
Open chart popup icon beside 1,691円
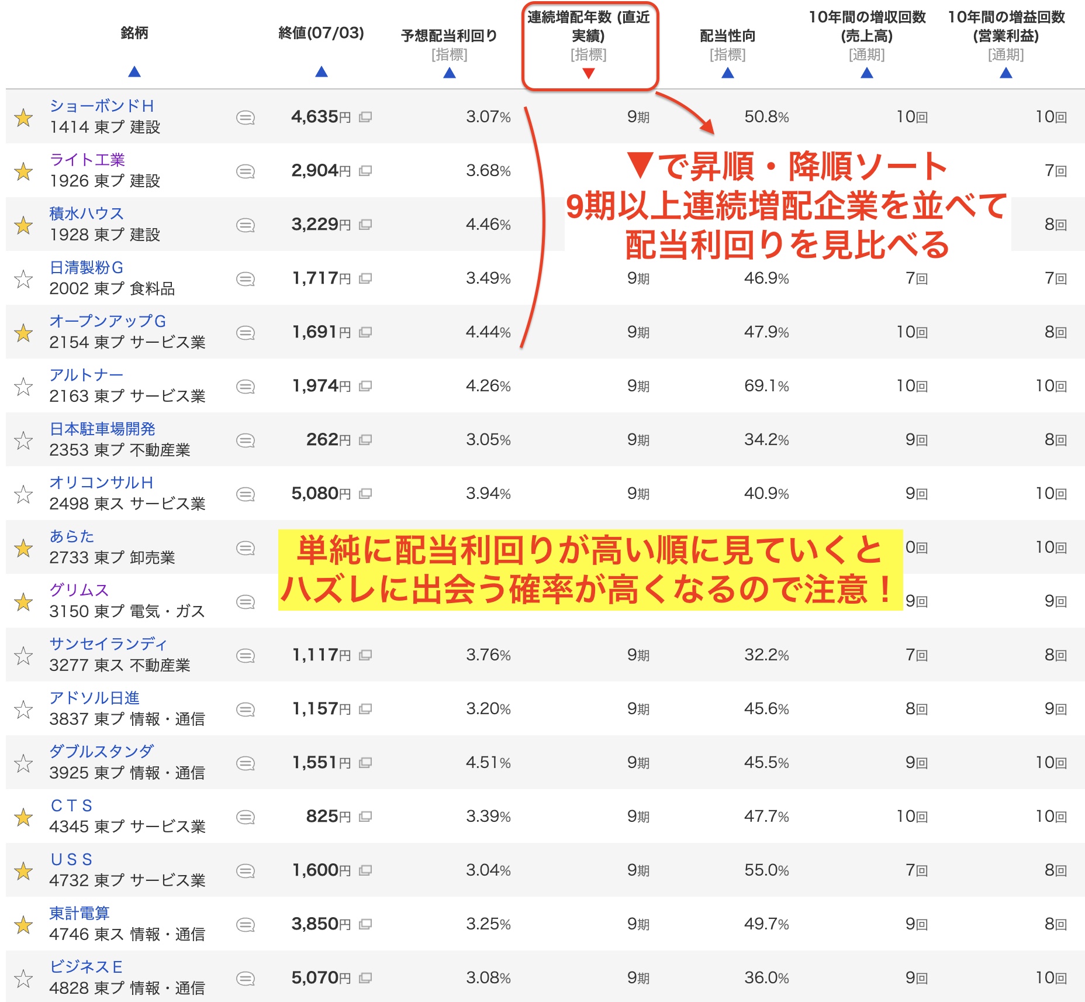[365, 332]
